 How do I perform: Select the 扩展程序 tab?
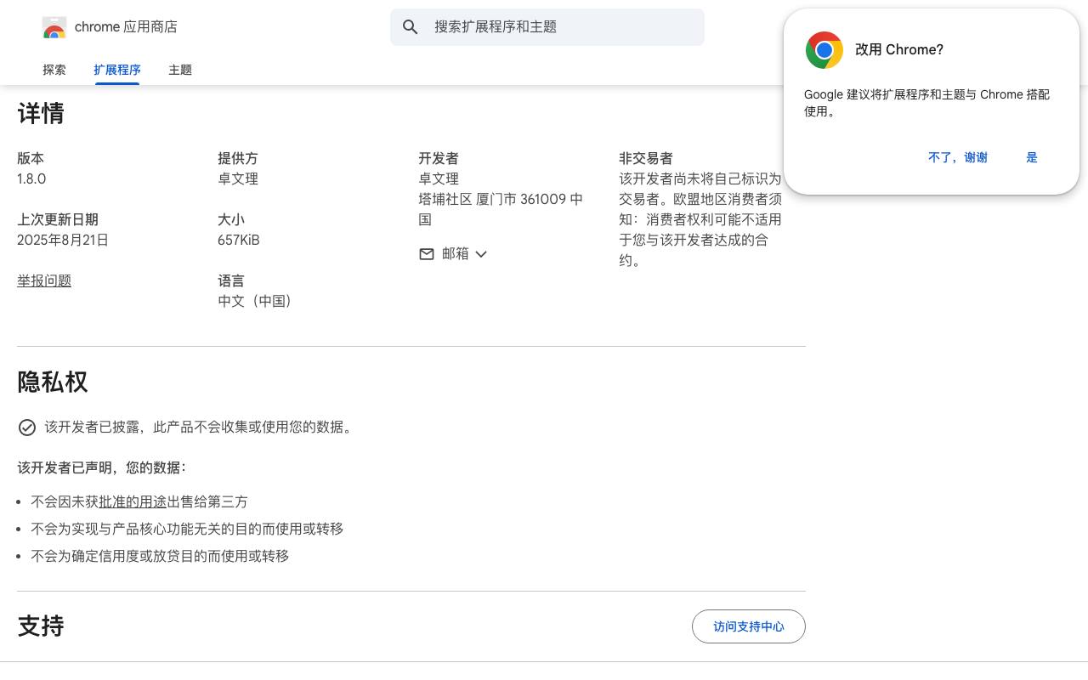(x=117, y=70)
